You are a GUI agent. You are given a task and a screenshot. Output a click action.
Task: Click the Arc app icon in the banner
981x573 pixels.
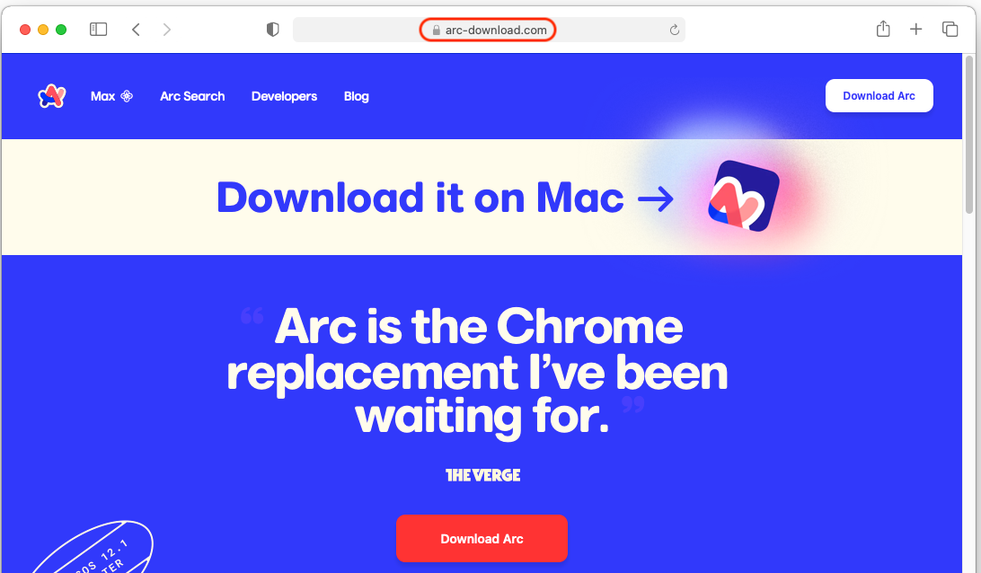(x=744, y=196)
